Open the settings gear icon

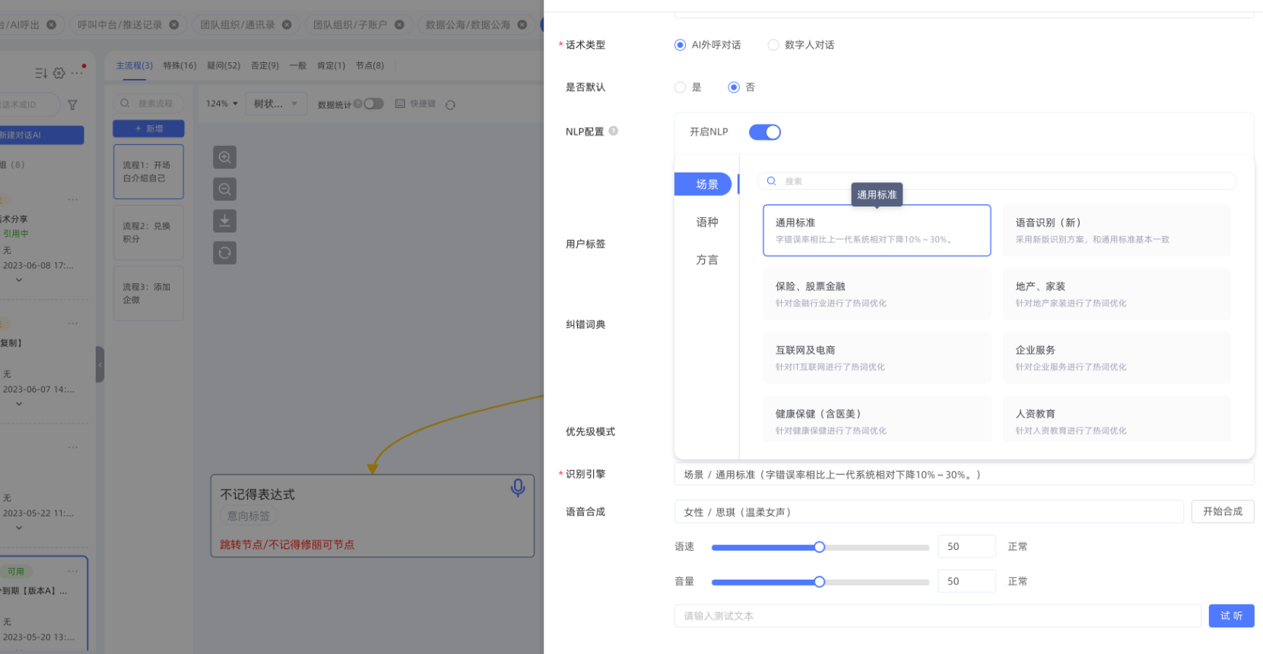pyautogui.click(x=59, y=73)
